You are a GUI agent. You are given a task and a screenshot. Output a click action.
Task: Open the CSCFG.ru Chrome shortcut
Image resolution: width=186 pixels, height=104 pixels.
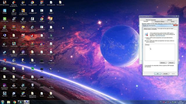click(x=42, y=20)
